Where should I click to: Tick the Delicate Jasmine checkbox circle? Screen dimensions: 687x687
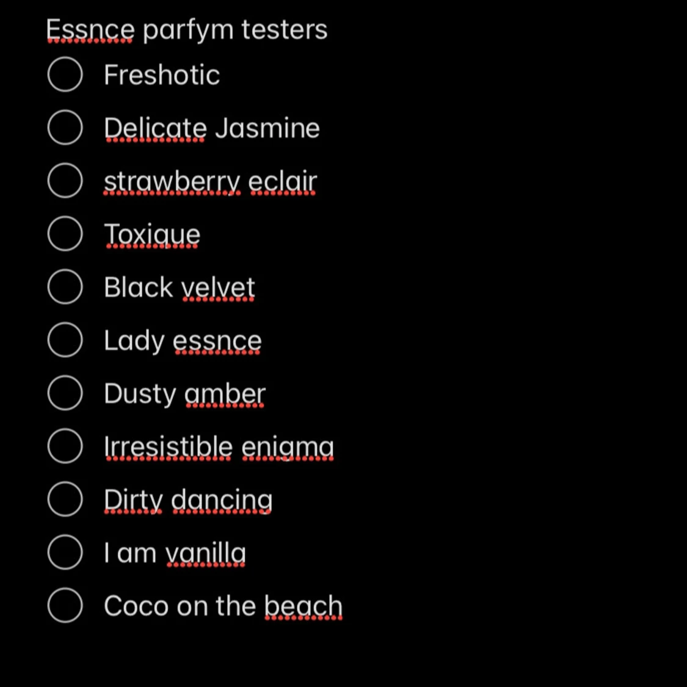(x=65, y=127)
